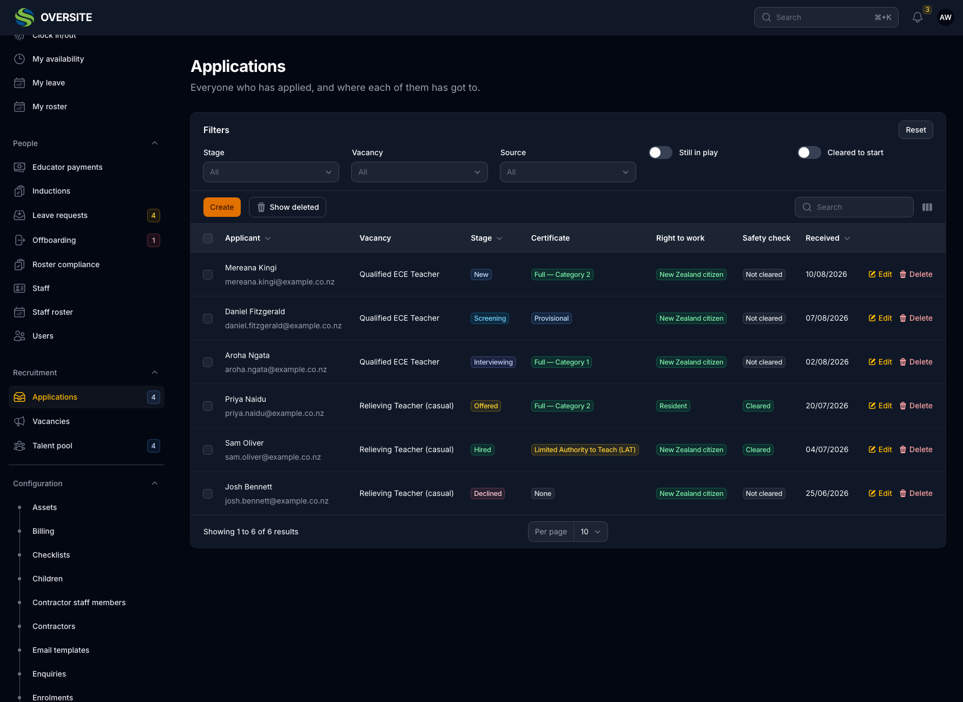Focus the table search field
The height and width of the screenshot is (702, 963).
(x=854, y=207)
